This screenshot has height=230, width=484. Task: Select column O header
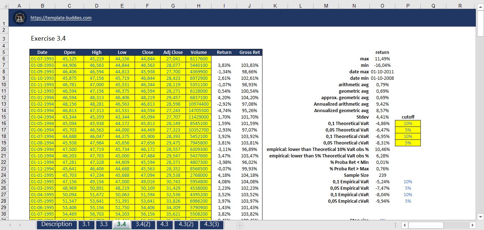click(x=382, y=6)
